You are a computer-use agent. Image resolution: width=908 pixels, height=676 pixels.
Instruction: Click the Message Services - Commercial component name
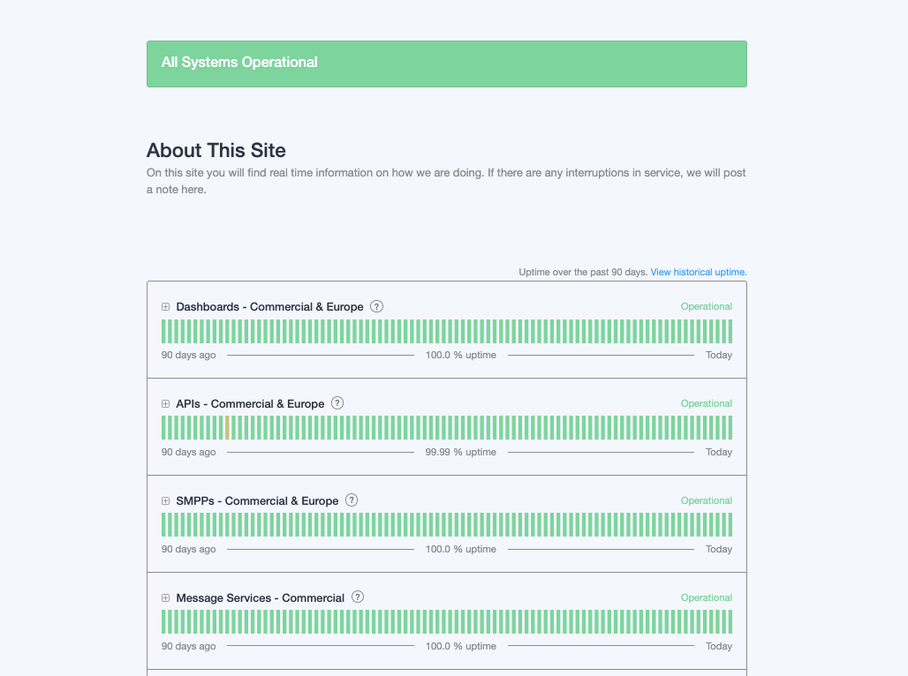(x=260, y=598)
